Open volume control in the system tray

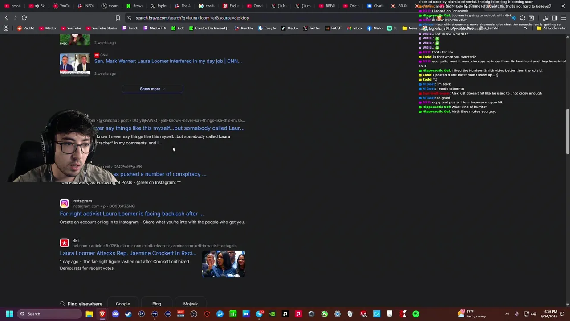pyautogui.click(x=533, y=314)
